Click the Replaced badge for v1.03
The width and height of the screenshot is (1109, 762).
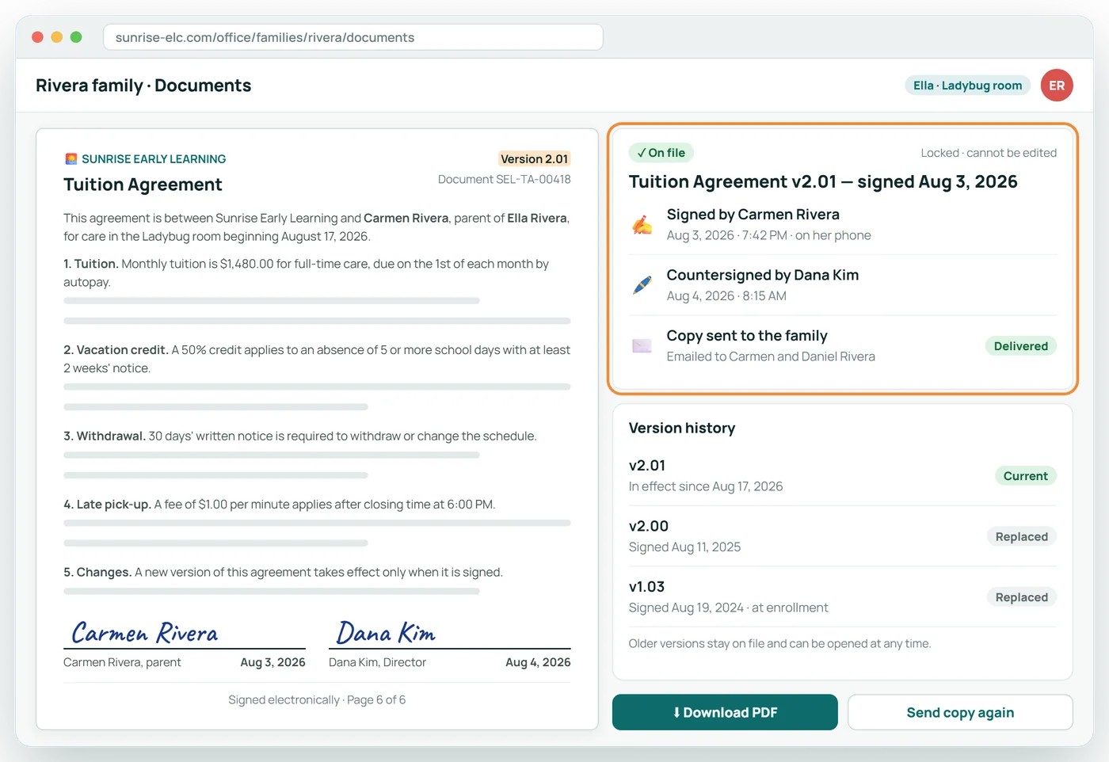(x=1021, y=597)
